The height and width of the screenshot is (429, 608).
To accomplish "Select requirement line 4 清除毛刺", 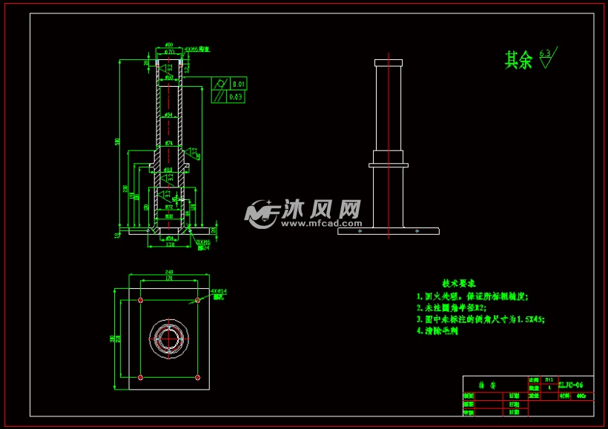I will pos(437,331).
